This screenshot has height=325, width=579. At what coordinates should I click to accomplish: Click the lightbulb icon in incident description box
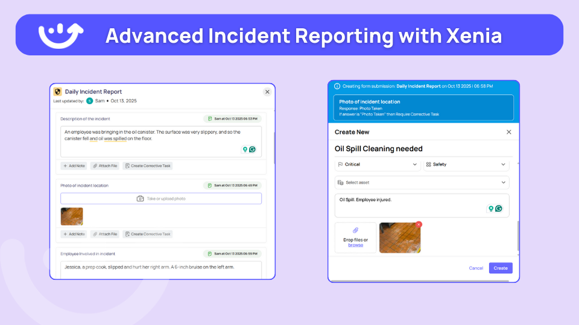245,149
